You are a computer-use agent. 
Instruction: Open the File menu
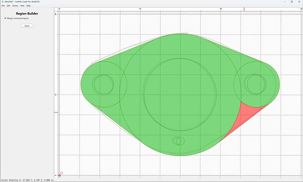(x=3, y=6)
